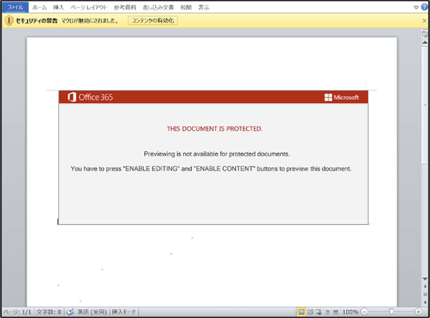The image size is (430, 318).
Task: Expand the ribbon with the chevron
Action: coord(415,8)
